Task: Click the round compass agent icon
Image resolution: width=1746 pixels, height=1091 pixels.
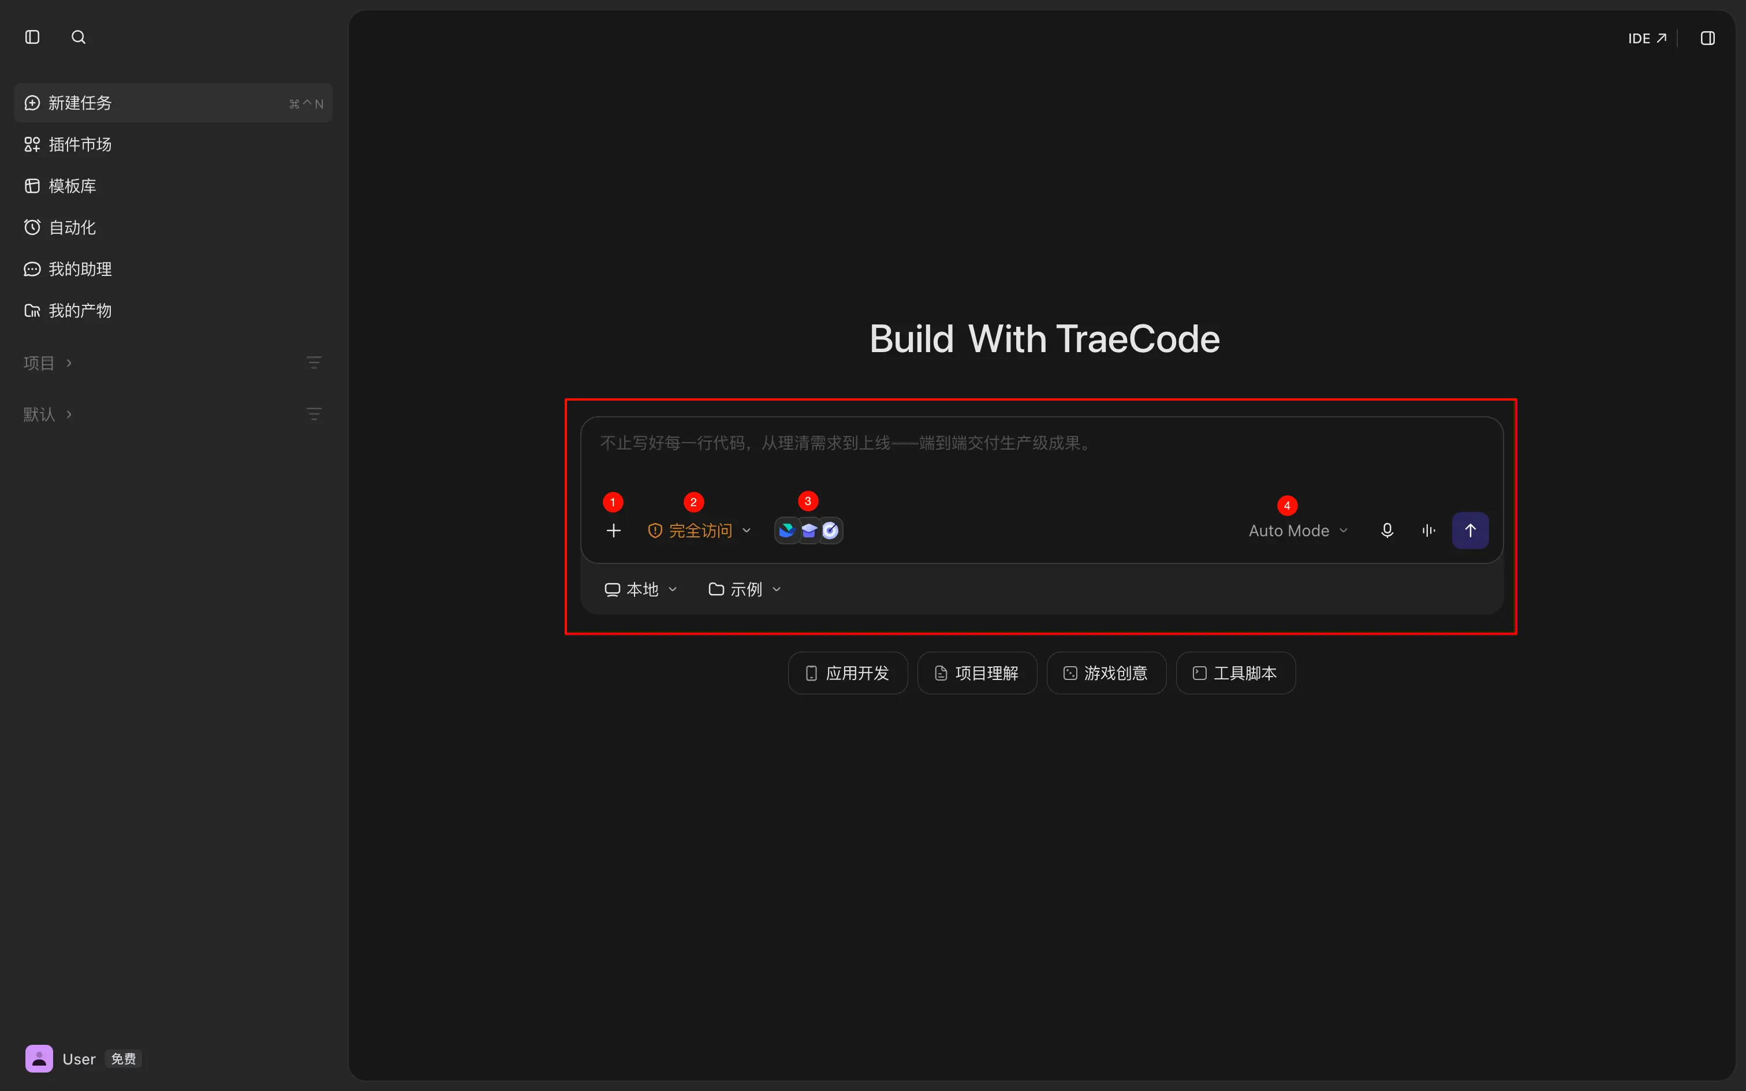Action: (831, 531)
